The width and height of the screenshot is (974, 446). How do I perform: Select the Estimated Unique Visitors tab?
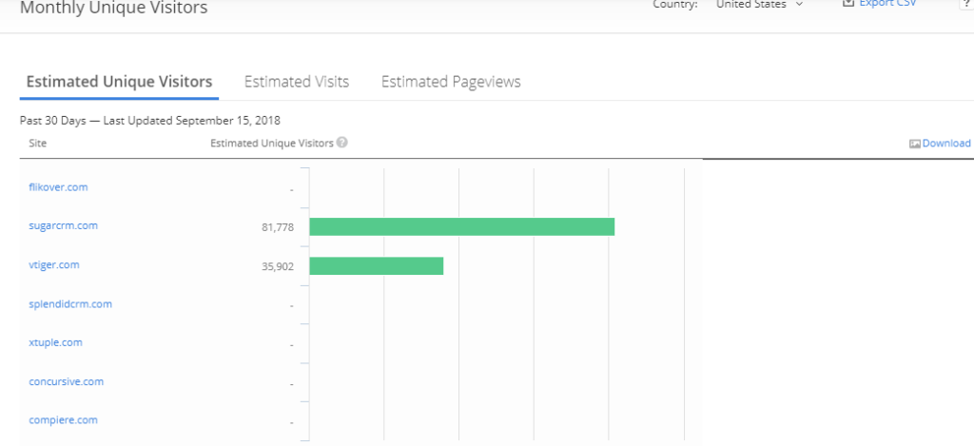[x=119, y=82]
